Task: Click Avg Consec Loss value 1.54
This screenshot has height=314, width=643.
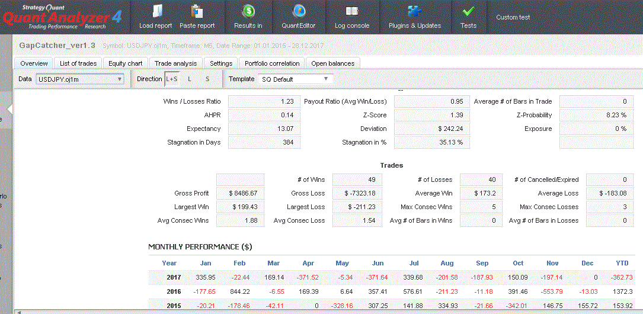Action: 357,220
